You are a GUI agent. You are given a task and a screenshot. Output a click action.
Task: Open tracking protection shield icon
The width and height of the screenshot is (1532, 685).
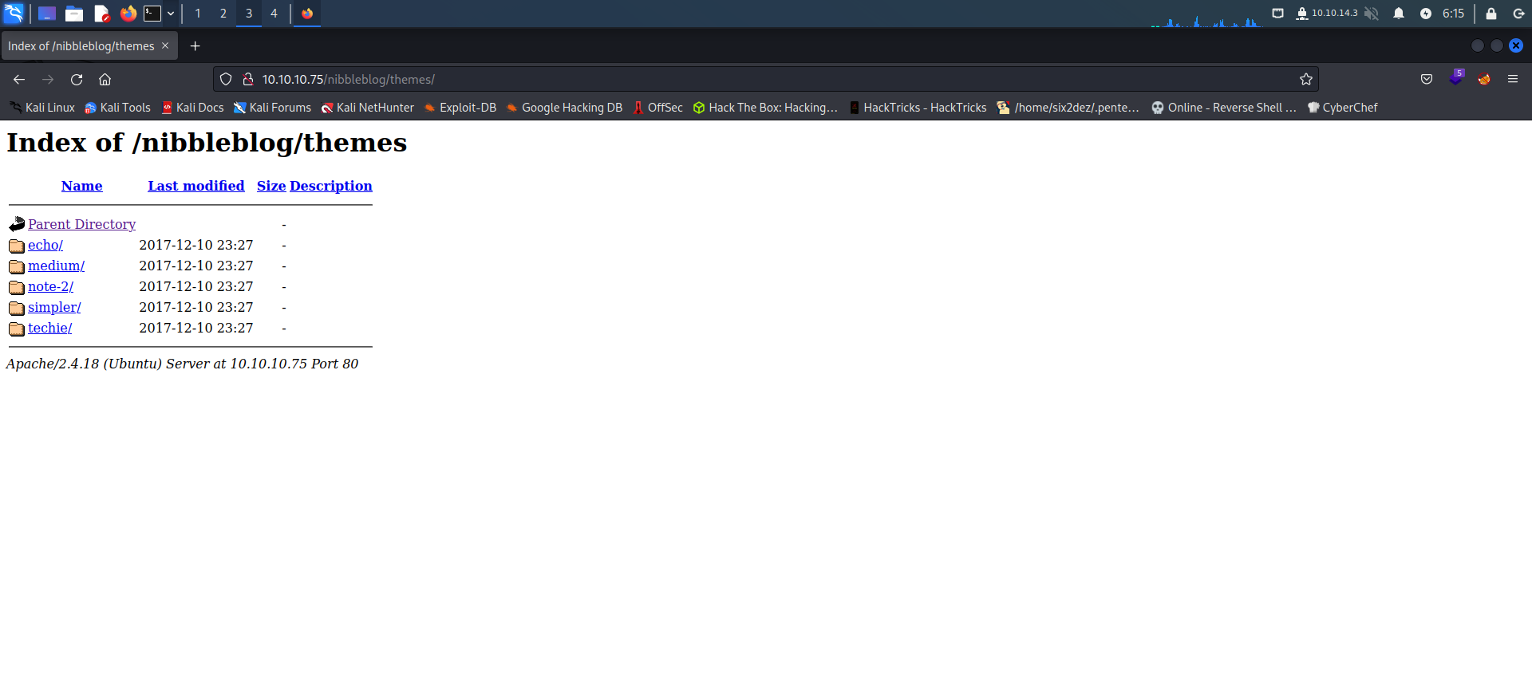(226, 80)
